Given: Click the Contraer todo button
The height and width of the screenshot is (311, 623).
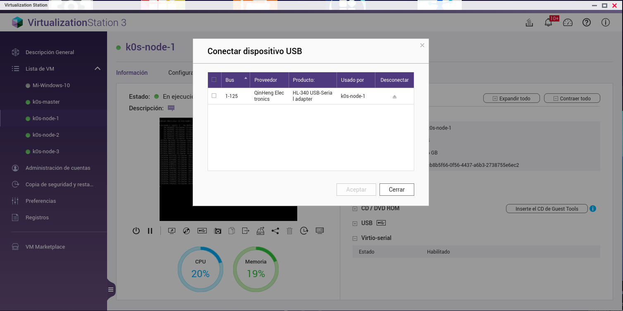Looking at the screenshot, I should click(572, 98).
